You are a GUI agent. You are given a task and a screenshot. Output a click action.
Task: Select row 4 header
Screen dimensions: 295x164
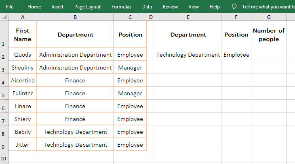(4, 80)
